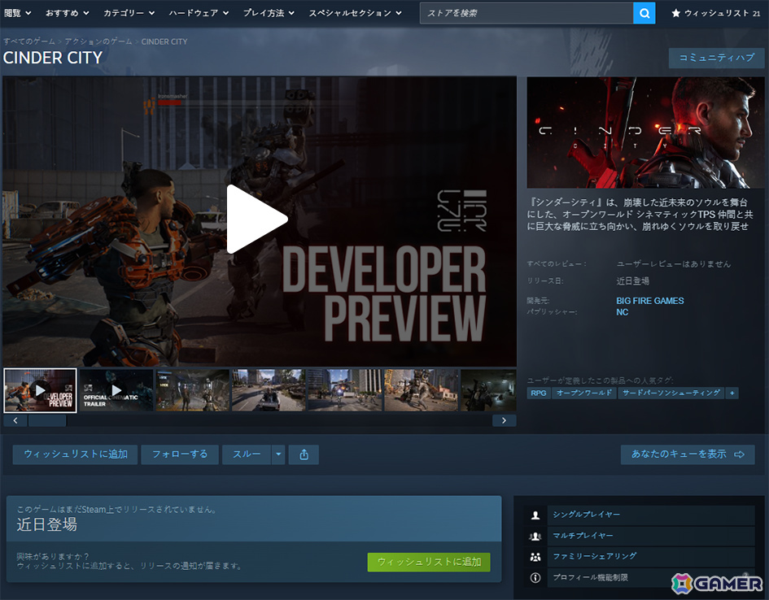Click the multiplayer people icon

pyautogui.click(x=535, y=536)
